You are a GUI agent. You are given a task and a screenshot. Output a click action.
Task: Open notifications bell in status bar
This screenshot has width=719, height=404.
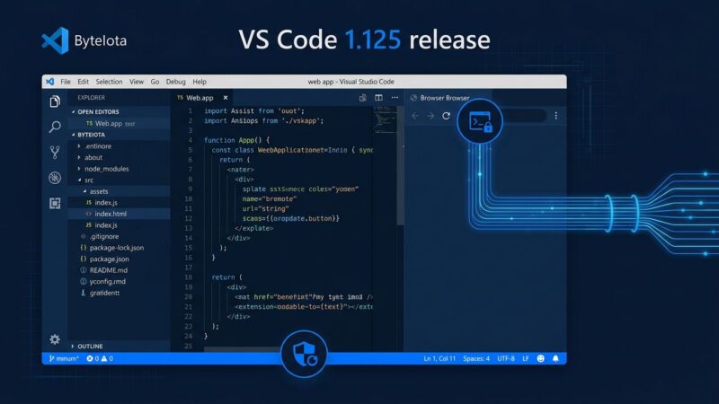click(x=555, y=358)
